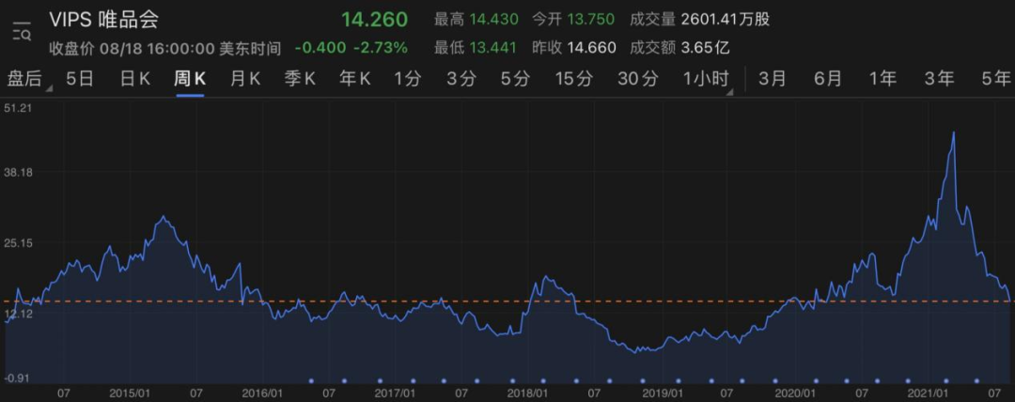The image size is (1015, 402).
Task: Click the 51.21 y-axis label
Action: click(17, 108)
